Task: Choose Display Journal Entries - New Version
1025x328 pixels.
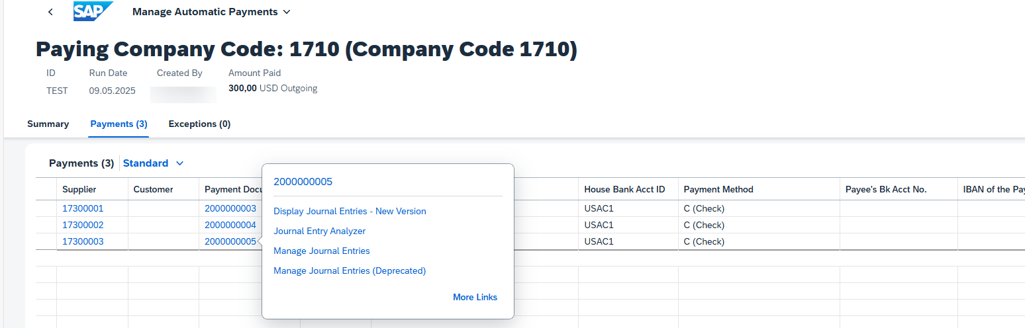Action: coord(350,212)
